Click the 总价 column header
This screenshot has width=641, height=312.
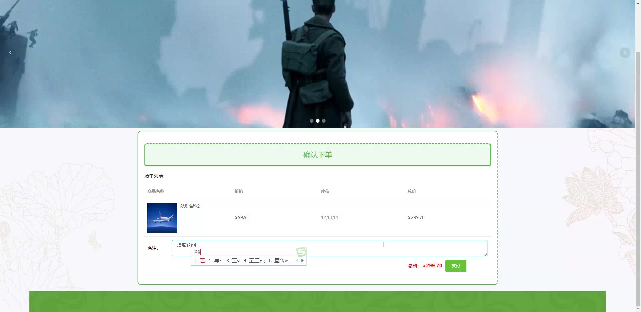412,191
